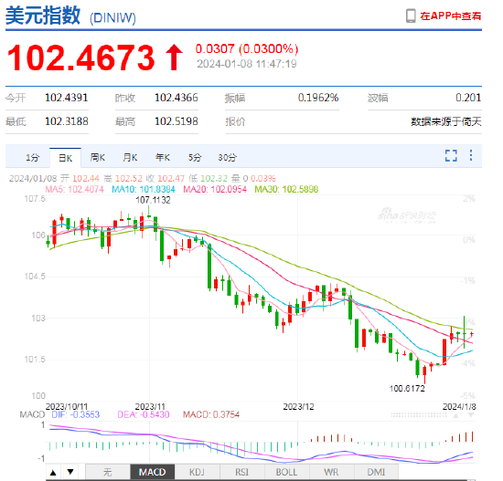
Task: Tap the phone icon beside 在APP中查看
Action: click(x=411, y=16)
